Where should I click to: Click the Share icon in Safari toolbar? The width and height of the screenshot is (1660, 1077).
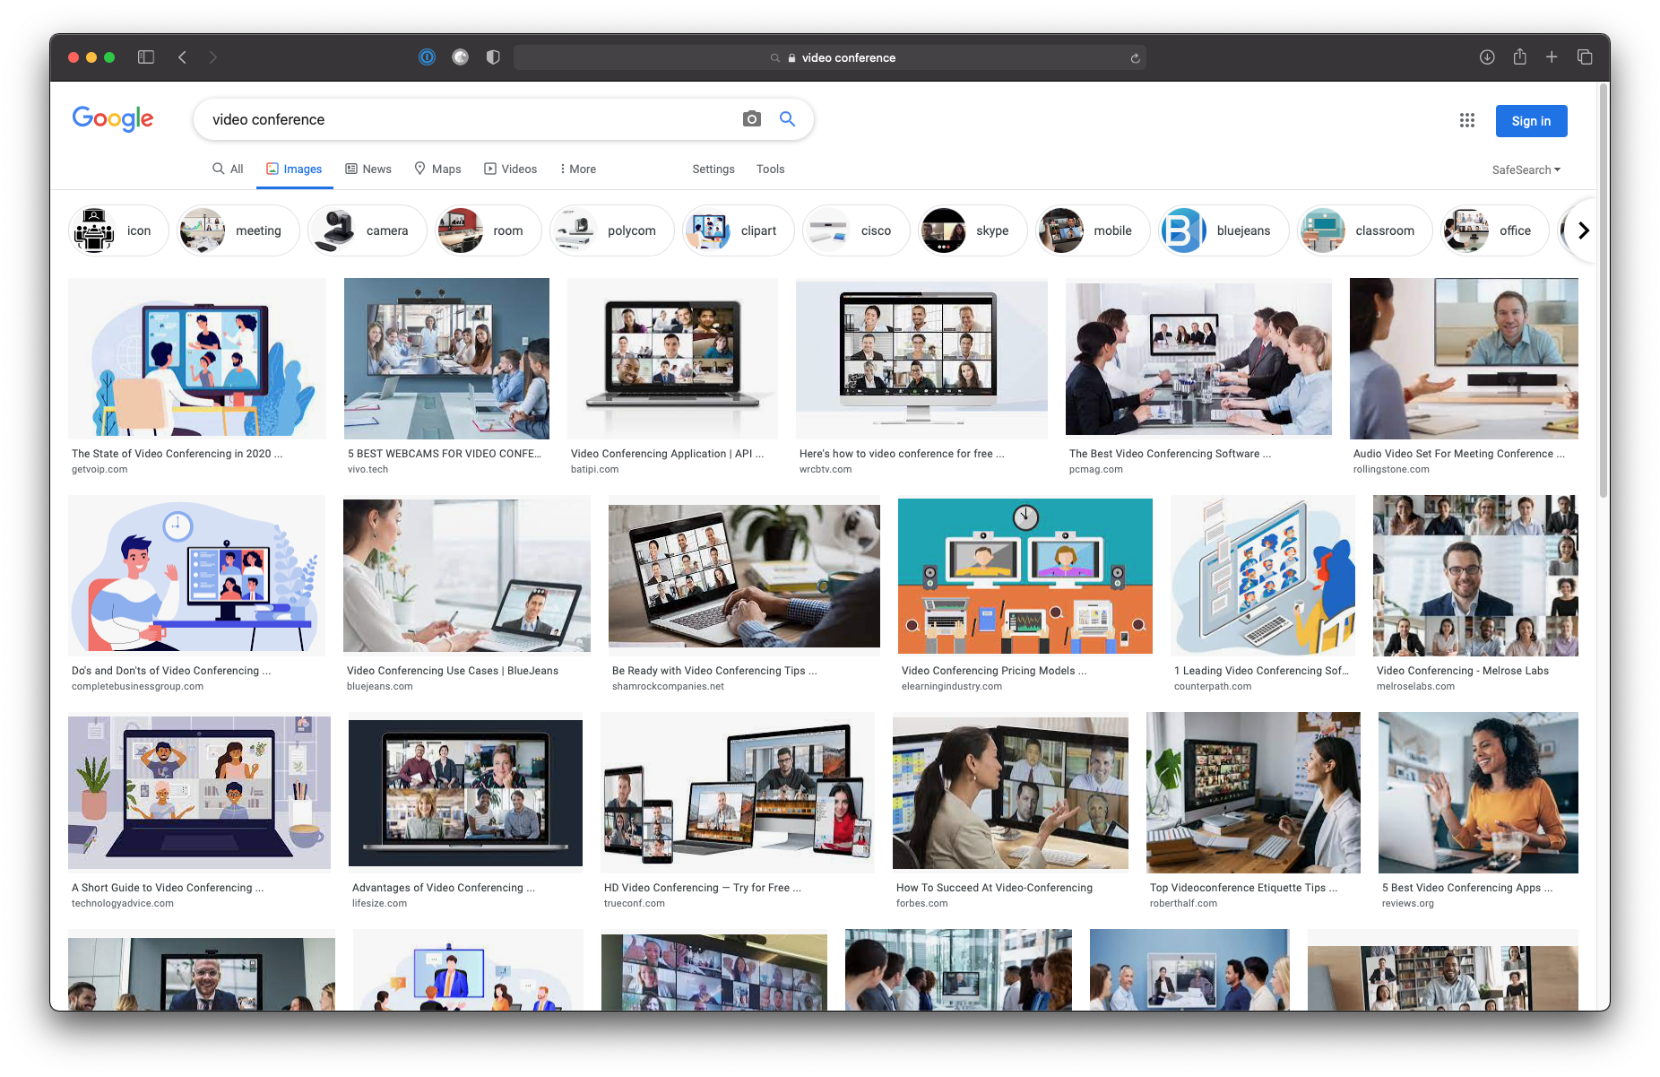click(1519, 57)
